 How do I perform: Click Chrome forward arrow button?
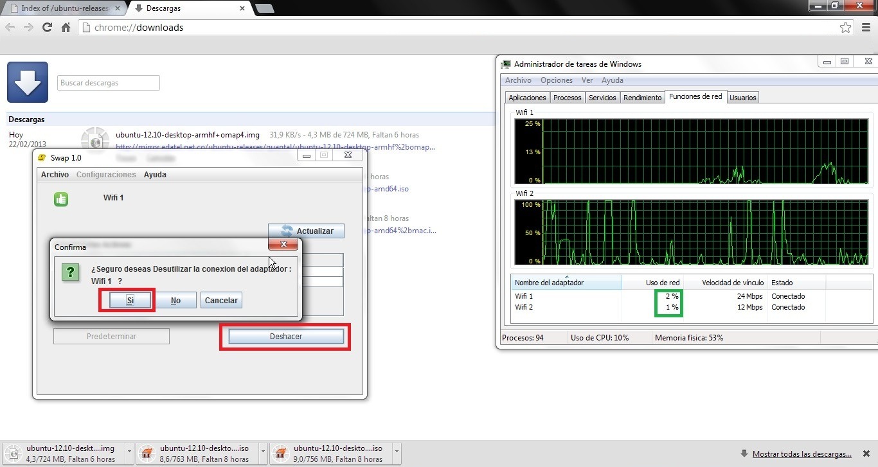[28, 28]
